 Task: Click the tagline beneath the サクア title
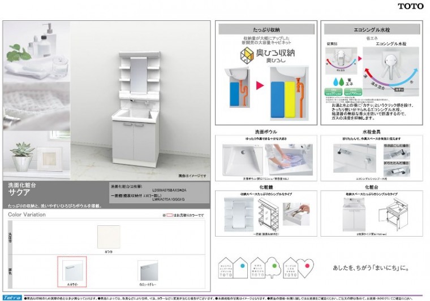pyautogui.click(x=55, y=206)
